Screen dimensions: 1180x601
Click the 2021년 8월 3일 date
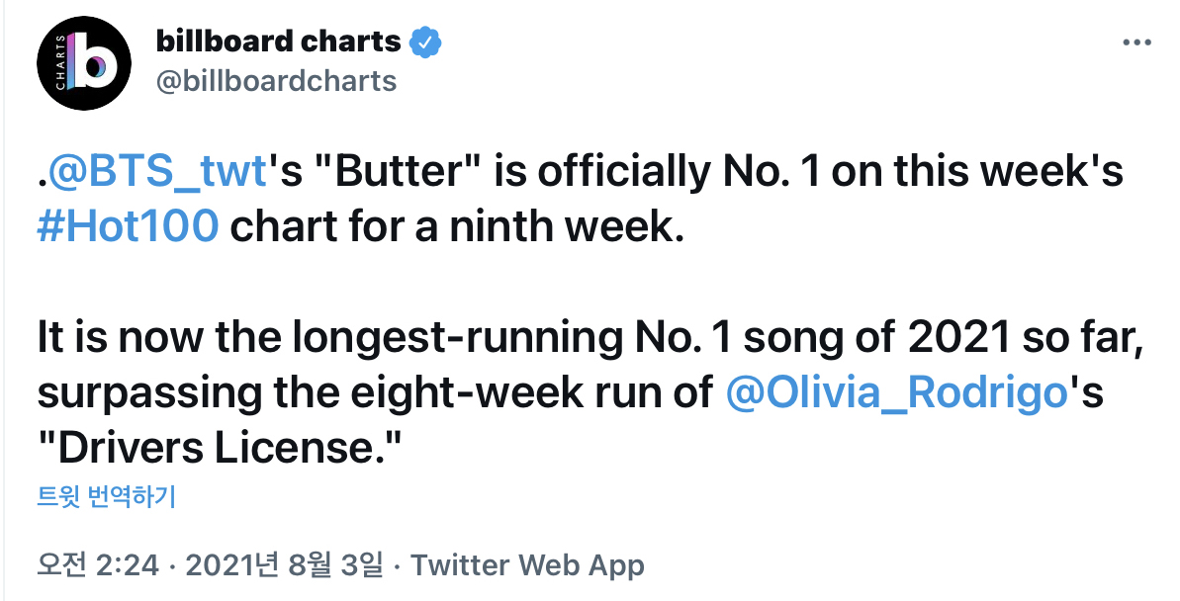[x=285, y=564]
